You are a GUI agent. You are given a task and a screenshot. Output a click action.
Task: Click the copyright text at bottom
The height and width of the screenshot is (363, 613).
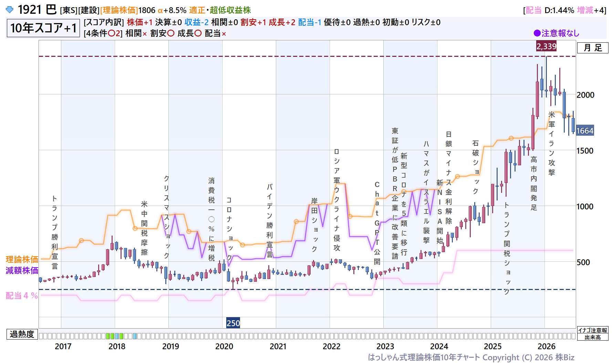pyautogui.click(x=471, y=357)
